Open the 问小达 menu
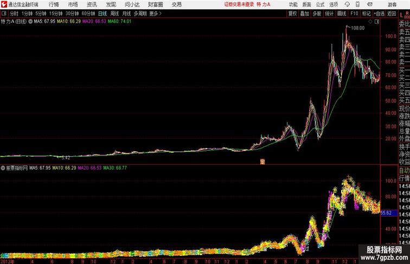The height and width of the screenshot is (264, 410). click(x=132, y=4)
